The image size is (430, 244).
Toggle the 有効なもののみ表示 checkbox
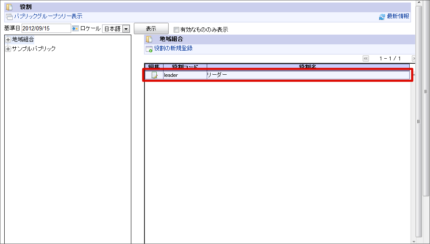pyautogui.click(x=177, y=30)
